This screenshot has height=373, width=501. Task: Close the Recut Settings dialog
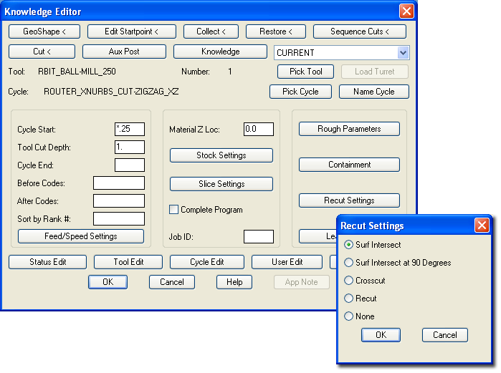[x=482, y=226]
